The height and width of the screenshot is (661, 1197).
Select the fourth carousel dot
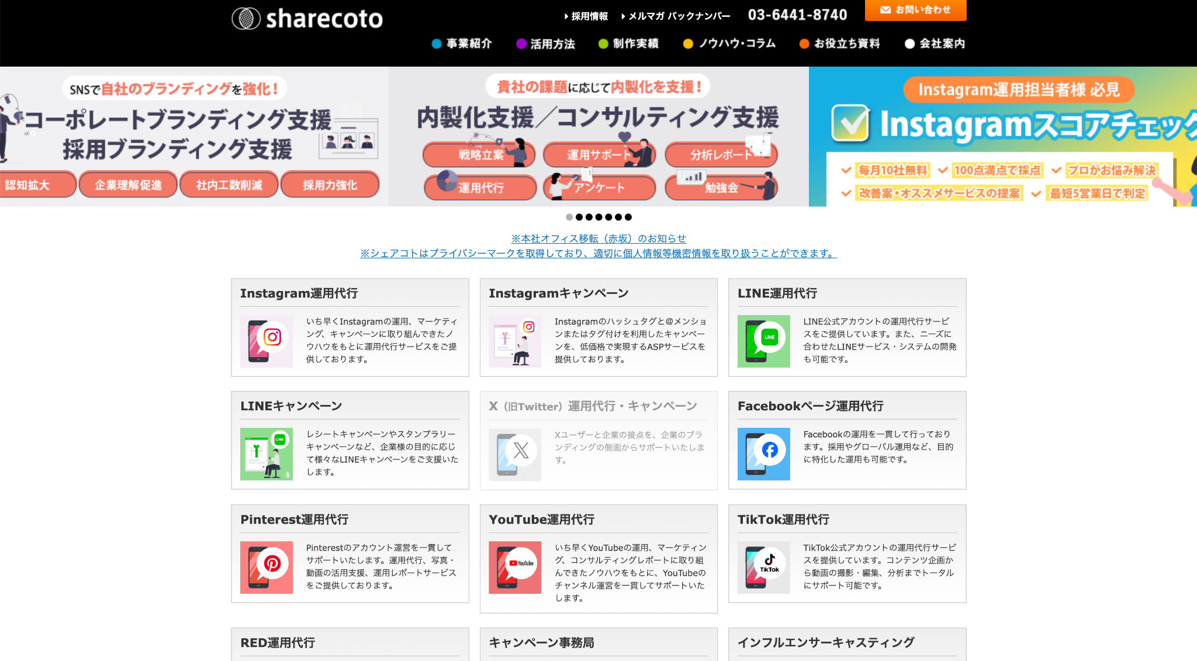click(598, 217)
